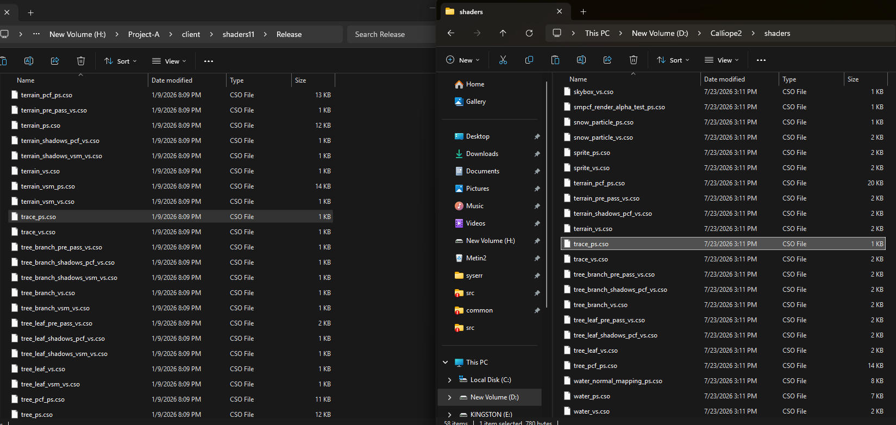Navigate back in the shaders window
The height and width of the screenshot is (425, 896).
451,33
